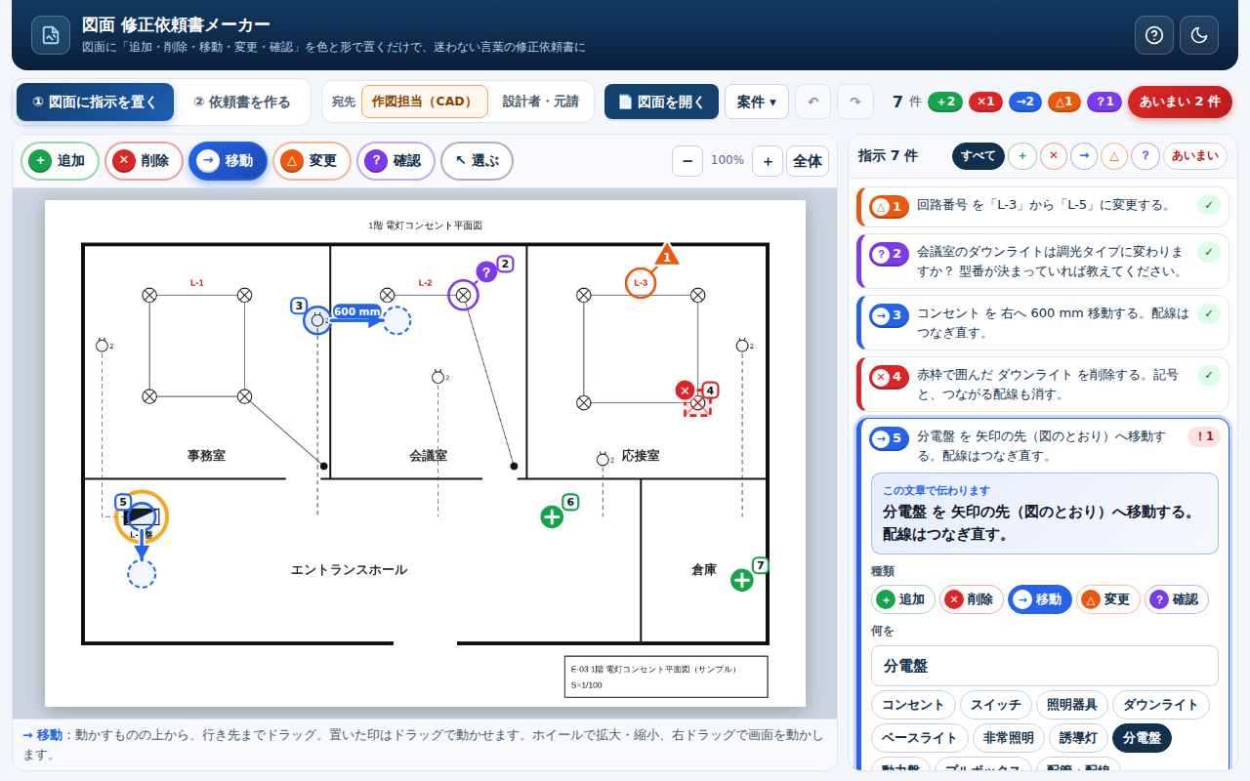Redo with the redo arrow button
The width and height of the screenshot is (1250, 781).
click(x=855, y=102)
